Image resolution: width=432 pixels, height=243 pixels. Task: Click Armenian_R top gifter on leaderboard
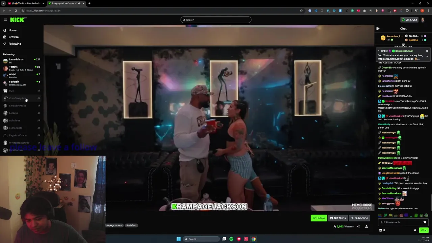(391, 38)
